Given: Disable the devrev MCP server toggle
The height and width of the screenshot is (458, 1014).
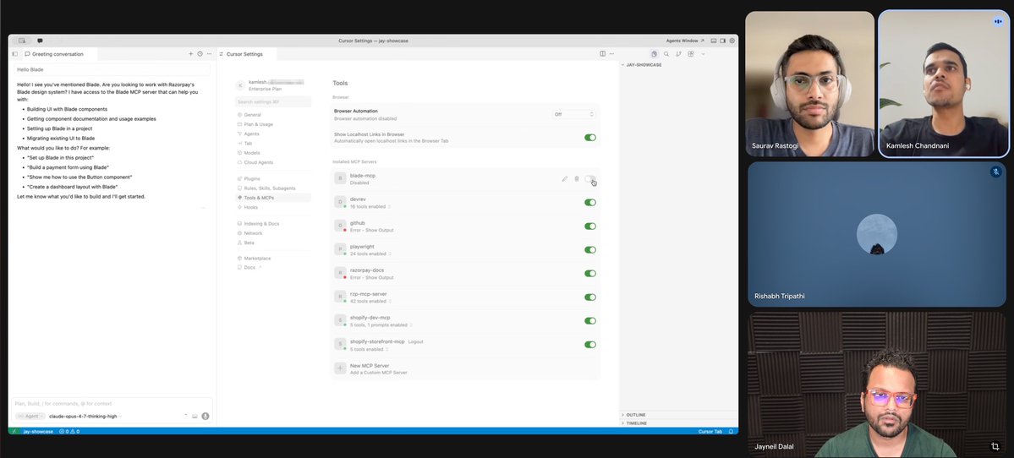Looking at the screenshot, I should coord(590,202).
